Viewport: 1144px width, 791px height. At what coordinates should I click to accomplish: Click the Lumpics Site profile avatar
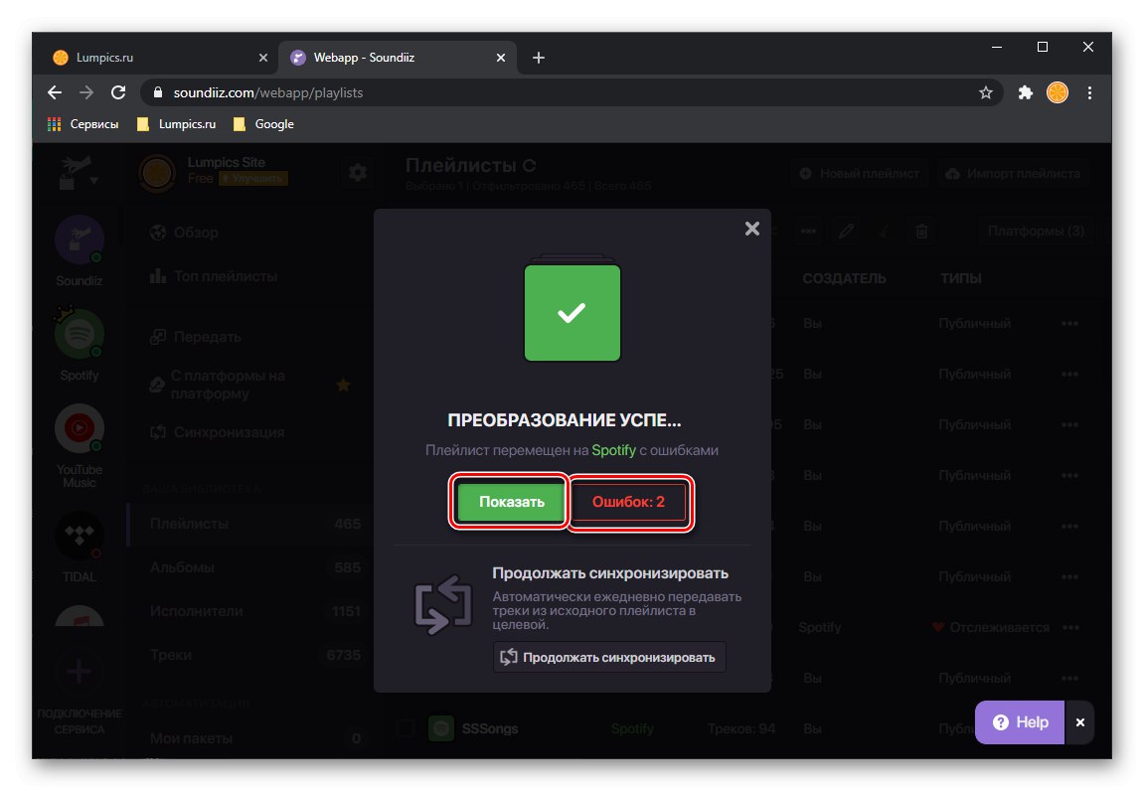click(x=157, y=173)
